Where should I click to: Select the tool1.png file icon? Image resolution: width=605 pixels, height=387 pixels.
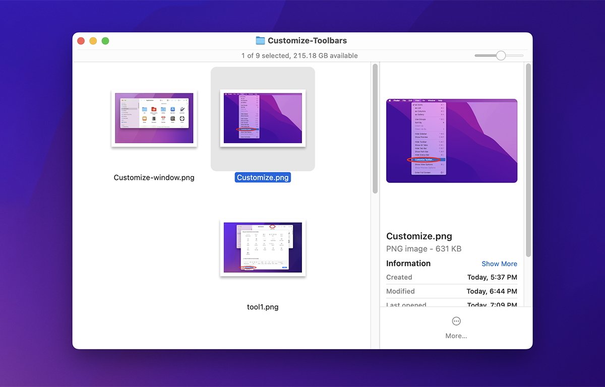coord(263,248)
